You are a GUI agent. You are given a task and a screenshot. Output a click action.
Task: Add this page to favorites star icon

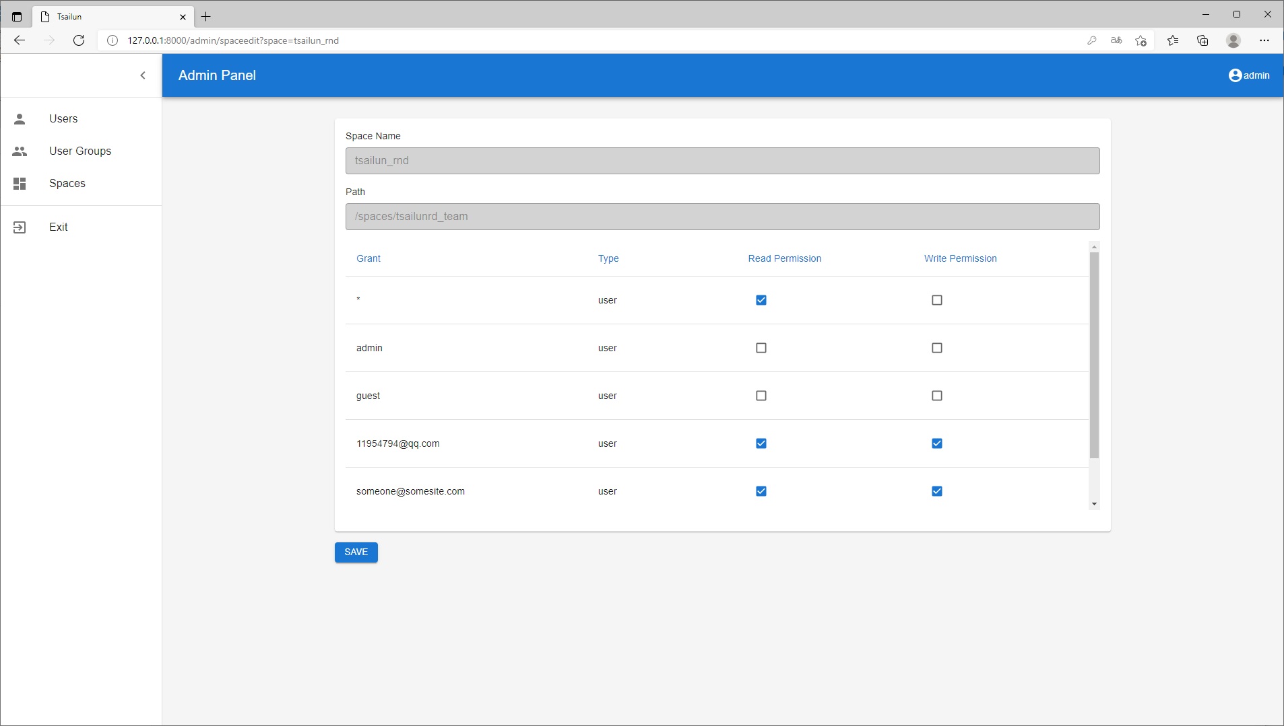click(1141, 40)
